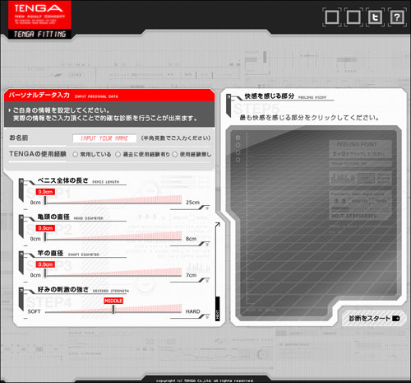The image size is (411, 383).
Task: Click the small down chevron under HARD
Action: (x=207, y=317)
